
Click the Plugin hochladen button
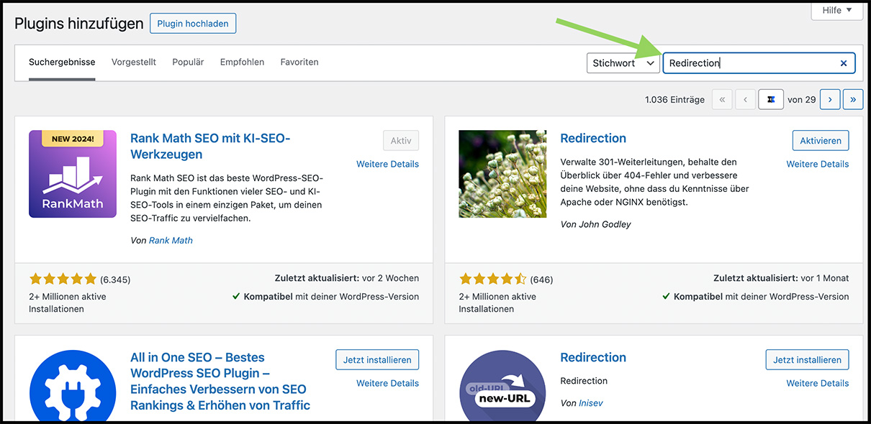click(193, 24)
